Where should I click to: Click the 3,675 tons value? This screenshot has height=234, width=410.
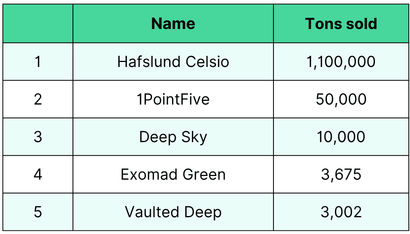point(341,174)
